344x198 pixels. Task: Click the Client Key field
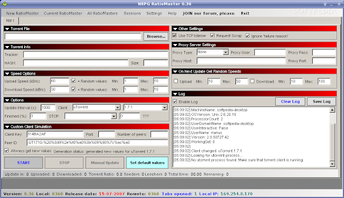(x=55, y=134)
